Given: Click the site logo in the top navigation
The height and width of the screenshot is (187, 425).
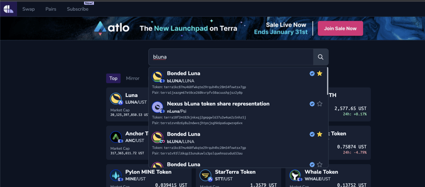Looking at the screenshot, I should pos(8,9).
